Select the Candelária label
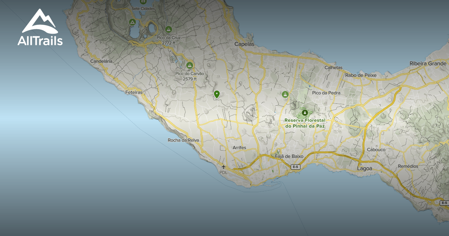 [x=102, y=61]
